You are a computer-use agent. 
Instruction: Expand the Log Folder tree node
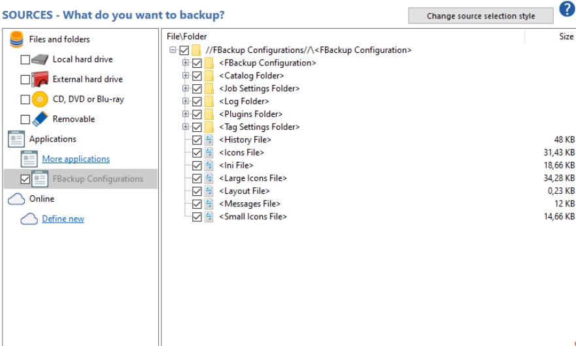coord(186,101)
